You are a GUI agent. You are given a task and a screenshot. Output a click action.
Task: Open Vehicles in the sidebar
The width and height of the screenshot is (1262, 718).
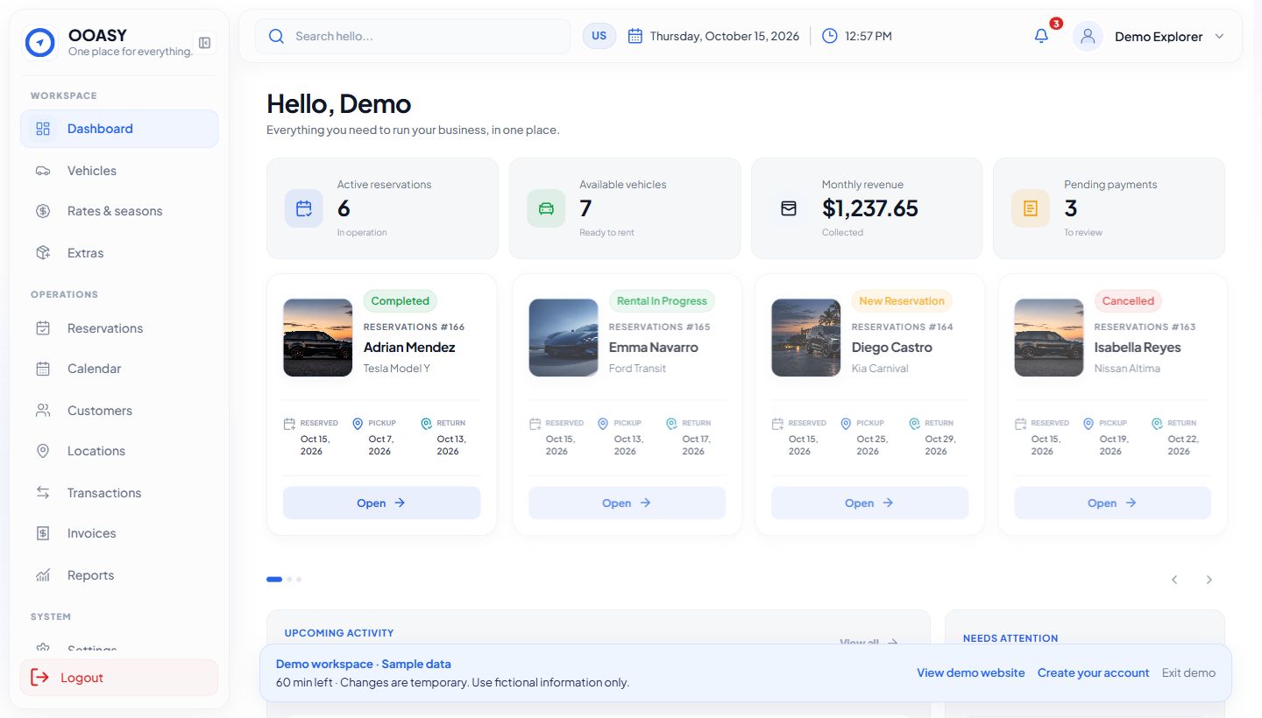click(119, 171)
